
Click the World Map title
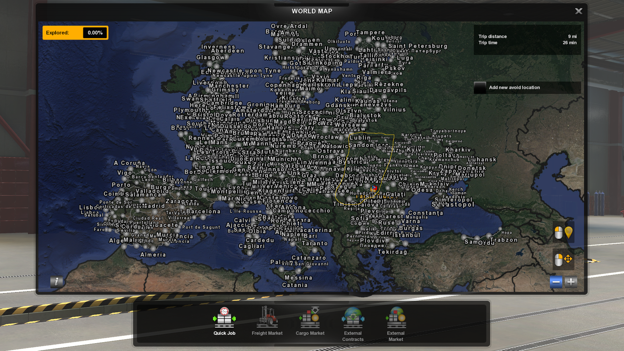point(312,11)
